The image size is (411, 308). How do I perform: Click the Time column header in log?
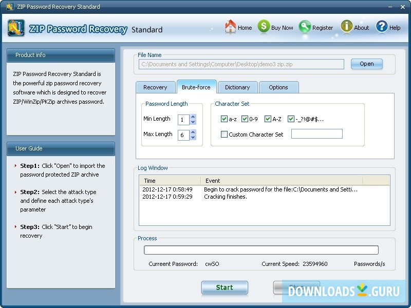[x=170, y=181]
